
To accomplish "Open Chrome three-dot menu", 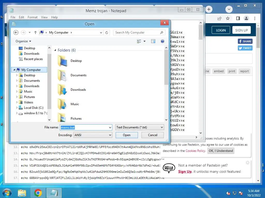I will 255,18.
